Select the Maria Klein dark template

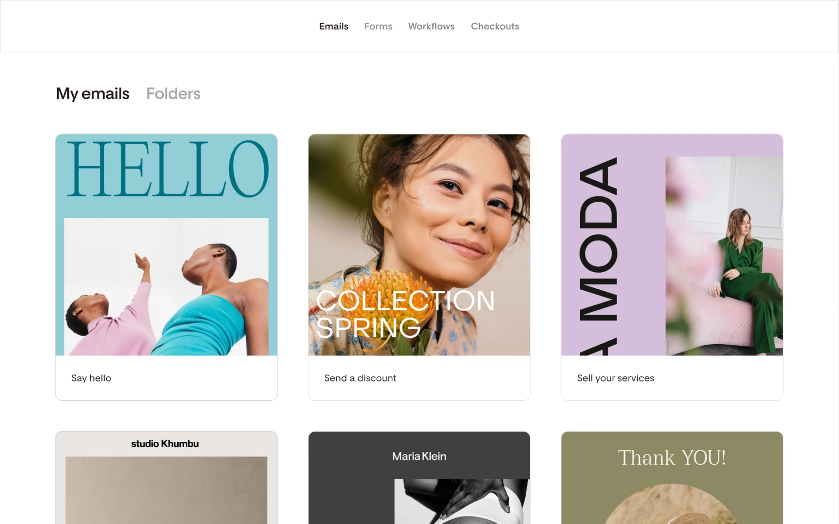click(419, 478)
